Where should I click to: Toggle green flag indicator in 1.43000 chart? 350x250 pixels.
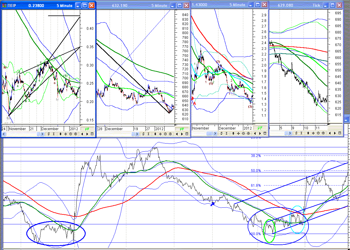click(x=260, y=128)
